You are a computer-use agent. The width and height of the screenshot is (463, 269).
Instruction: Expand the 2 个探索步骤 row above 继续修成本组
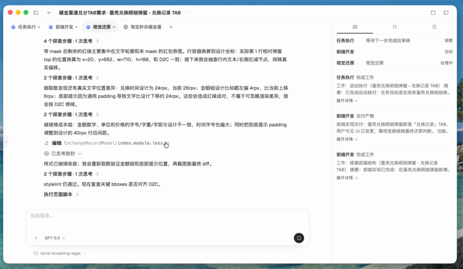(x=71, y=115)
